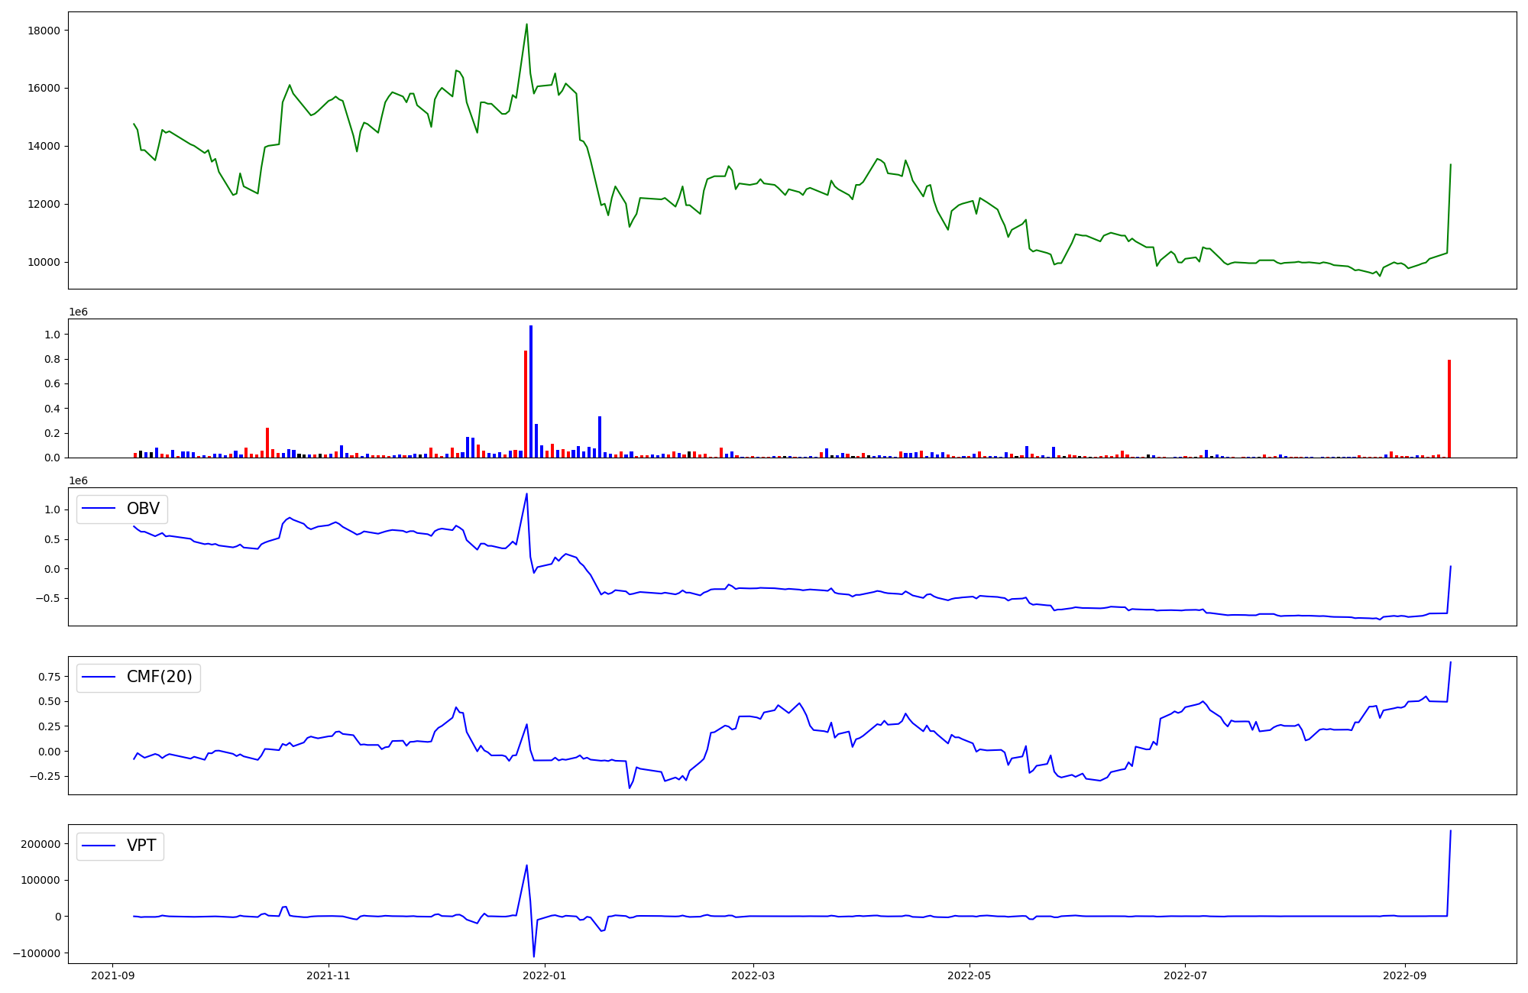
Task: Click the VPT lowest trough near -100000
Action: pos(534,956)
